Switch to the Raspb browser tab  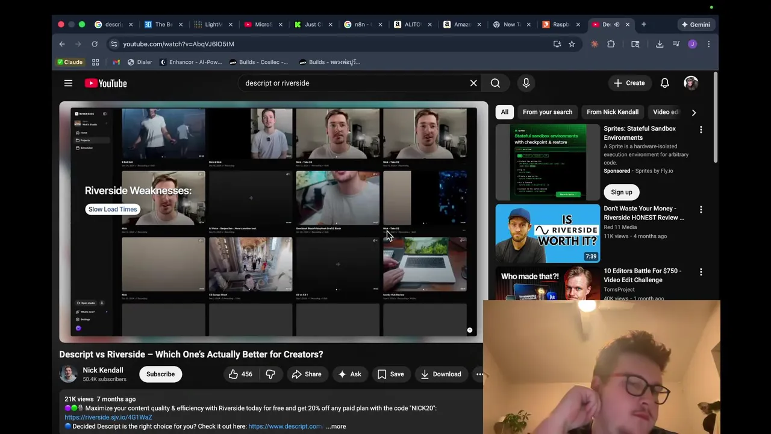coord(560,25)
